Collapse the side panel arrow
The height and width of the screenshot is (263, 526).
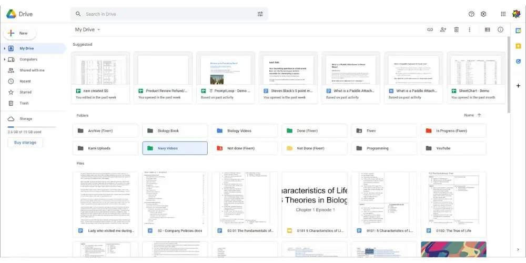[518, 249]
